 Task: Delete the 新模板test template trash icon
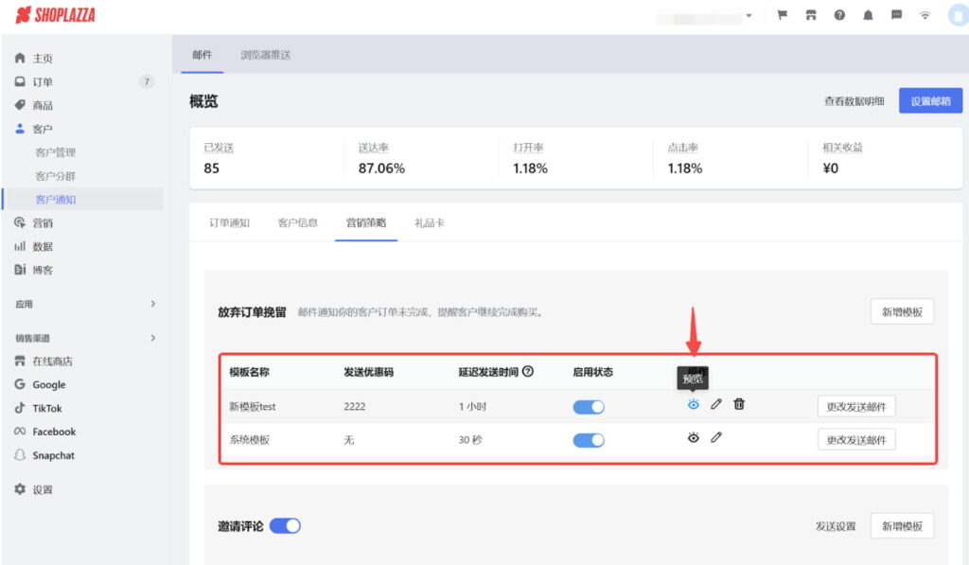[x=739, y=404]
